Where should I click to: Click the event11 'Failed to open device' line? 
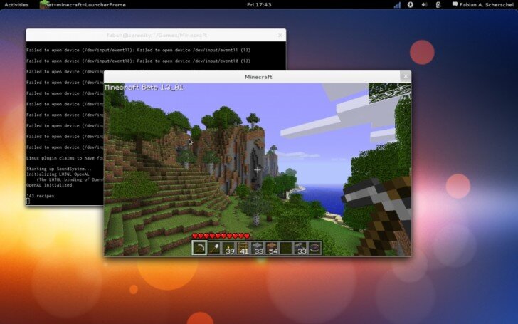click(x=139, y=51)
